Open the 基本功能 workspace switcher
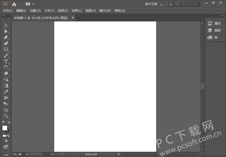 point(154,4)
